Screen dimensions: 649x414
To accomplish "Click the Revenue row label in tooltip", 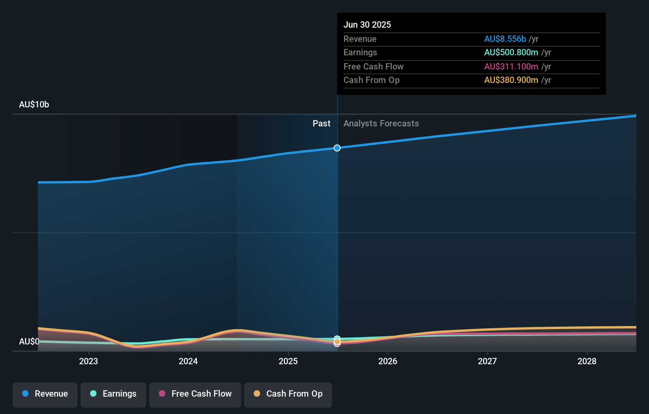I will click(360, 39).
